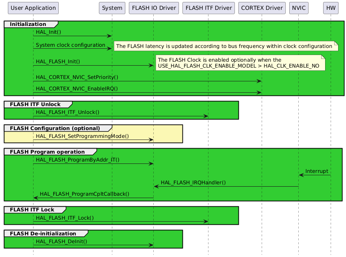
Task: Click the FLASH IO Driver lifeline
Action: (x=153, y=8)
